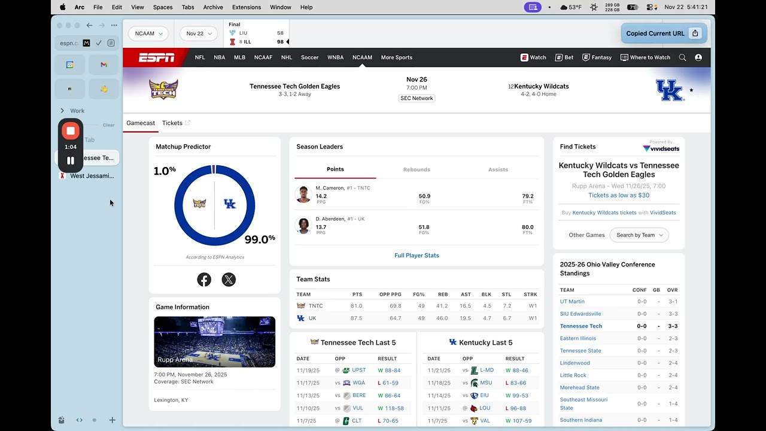Switch to the Assists leaders tab
766x431 pixels.
click(498, 169)
